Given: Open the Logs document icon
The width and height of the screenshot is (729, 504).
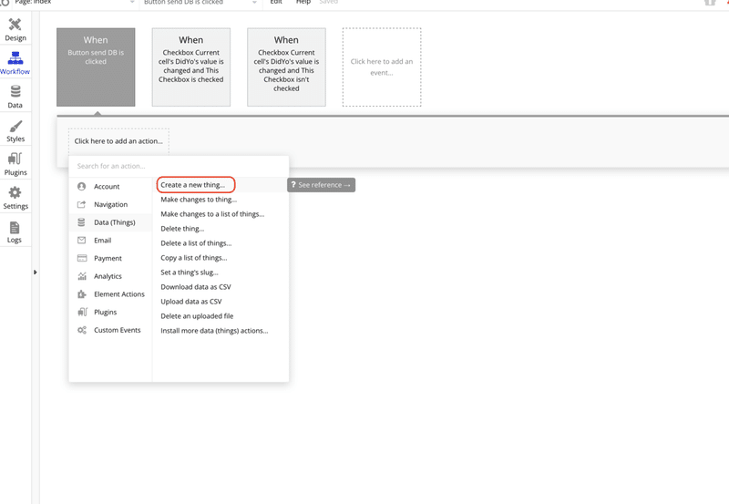Looking at the screenshot, I should 15,227.
